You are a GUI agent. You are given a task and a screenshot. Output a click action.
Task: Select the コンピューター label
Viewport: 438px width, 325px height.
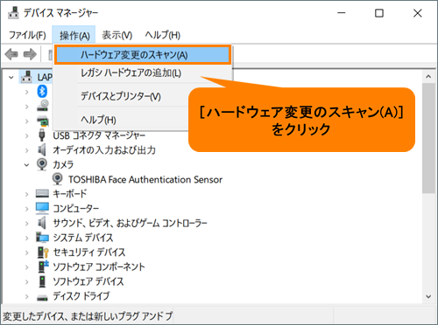pos(76,208)
